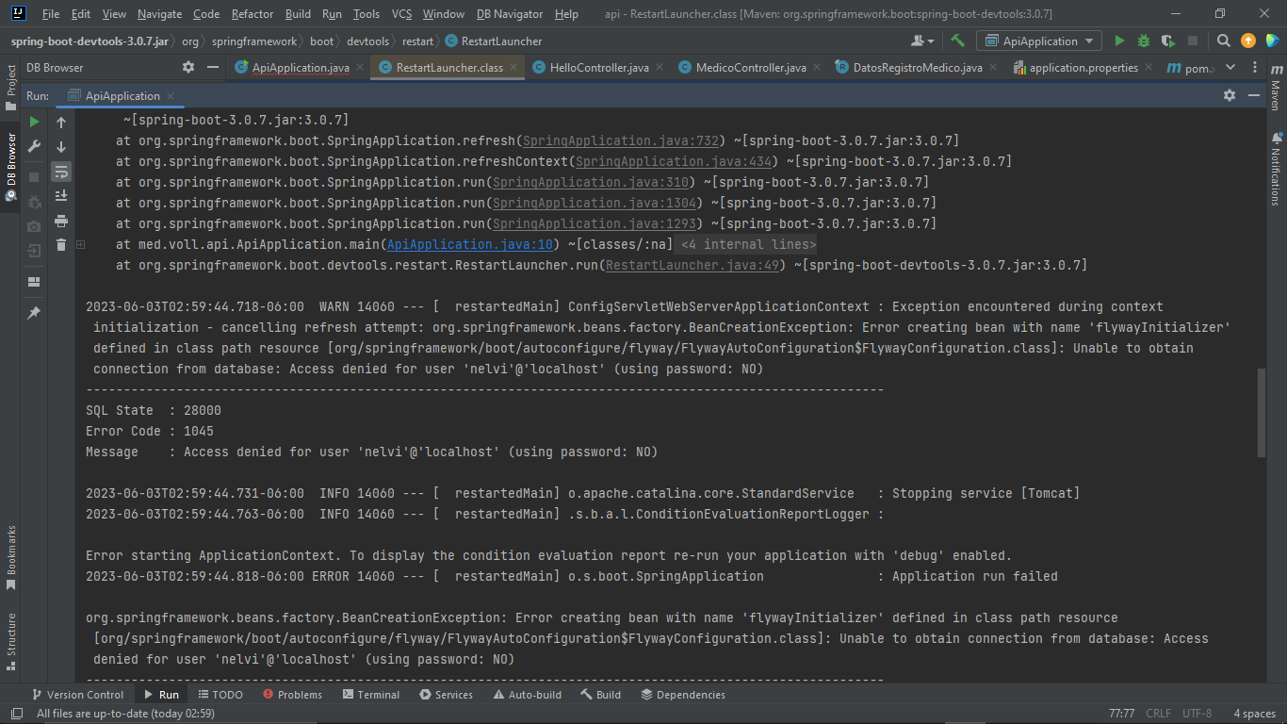Close the ApiApplication run tab
Image resolution: width=1287 pixels, height=724 pixels.
coord(170,96)
